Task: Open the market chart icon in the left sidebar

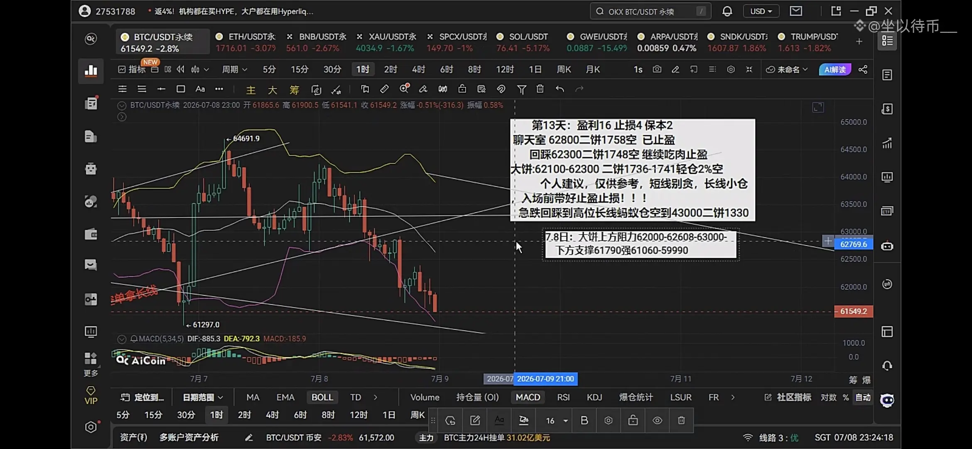Action: 91,71
